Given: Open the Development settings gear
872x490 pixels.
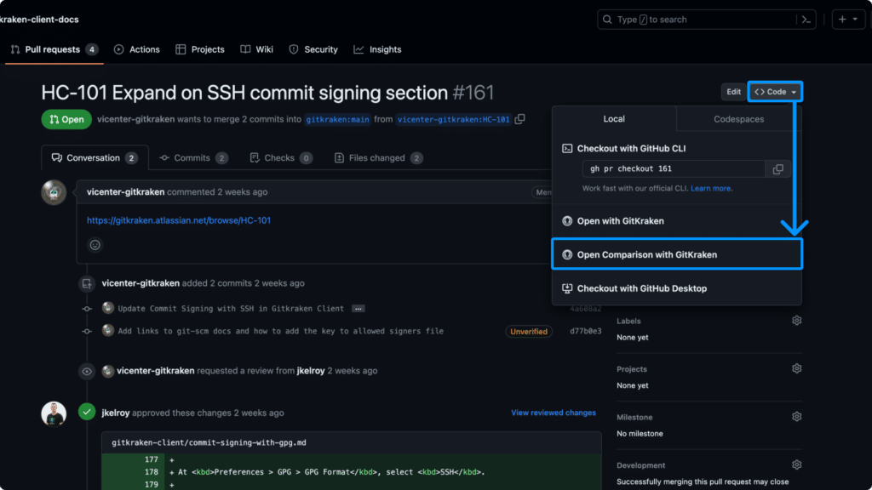Looking at the screenshot, I should click(x=796, y=464).
